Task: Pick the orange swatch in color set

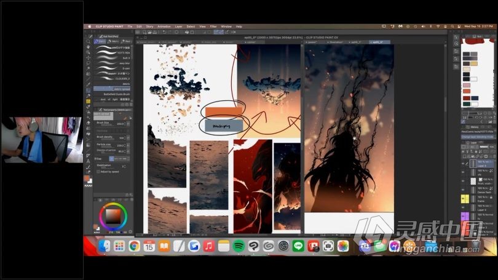Action: [x=466, y=91]
